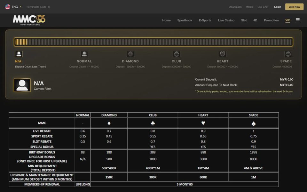Click the 'LIVE REBATE' row label
307x192 pixels.
tap(42, 131)
